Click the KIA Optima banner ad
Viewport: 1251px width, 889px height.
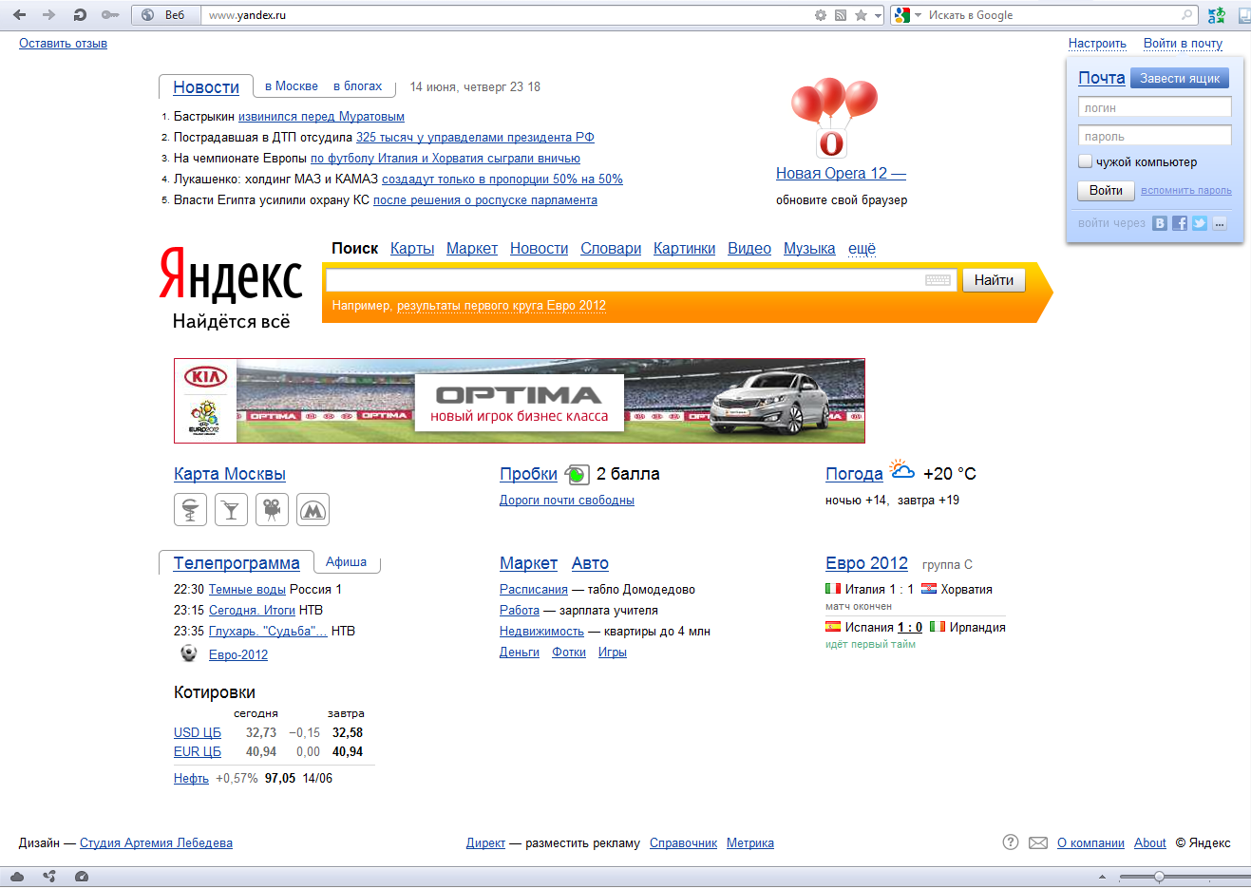point(519,401)
